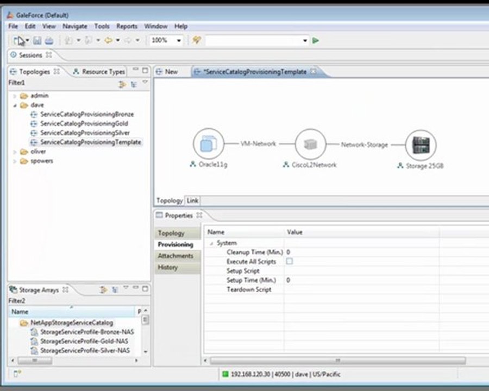Click the greyed forward arrow toolbar icon
The image size is (489, 391).
point(128,41)
